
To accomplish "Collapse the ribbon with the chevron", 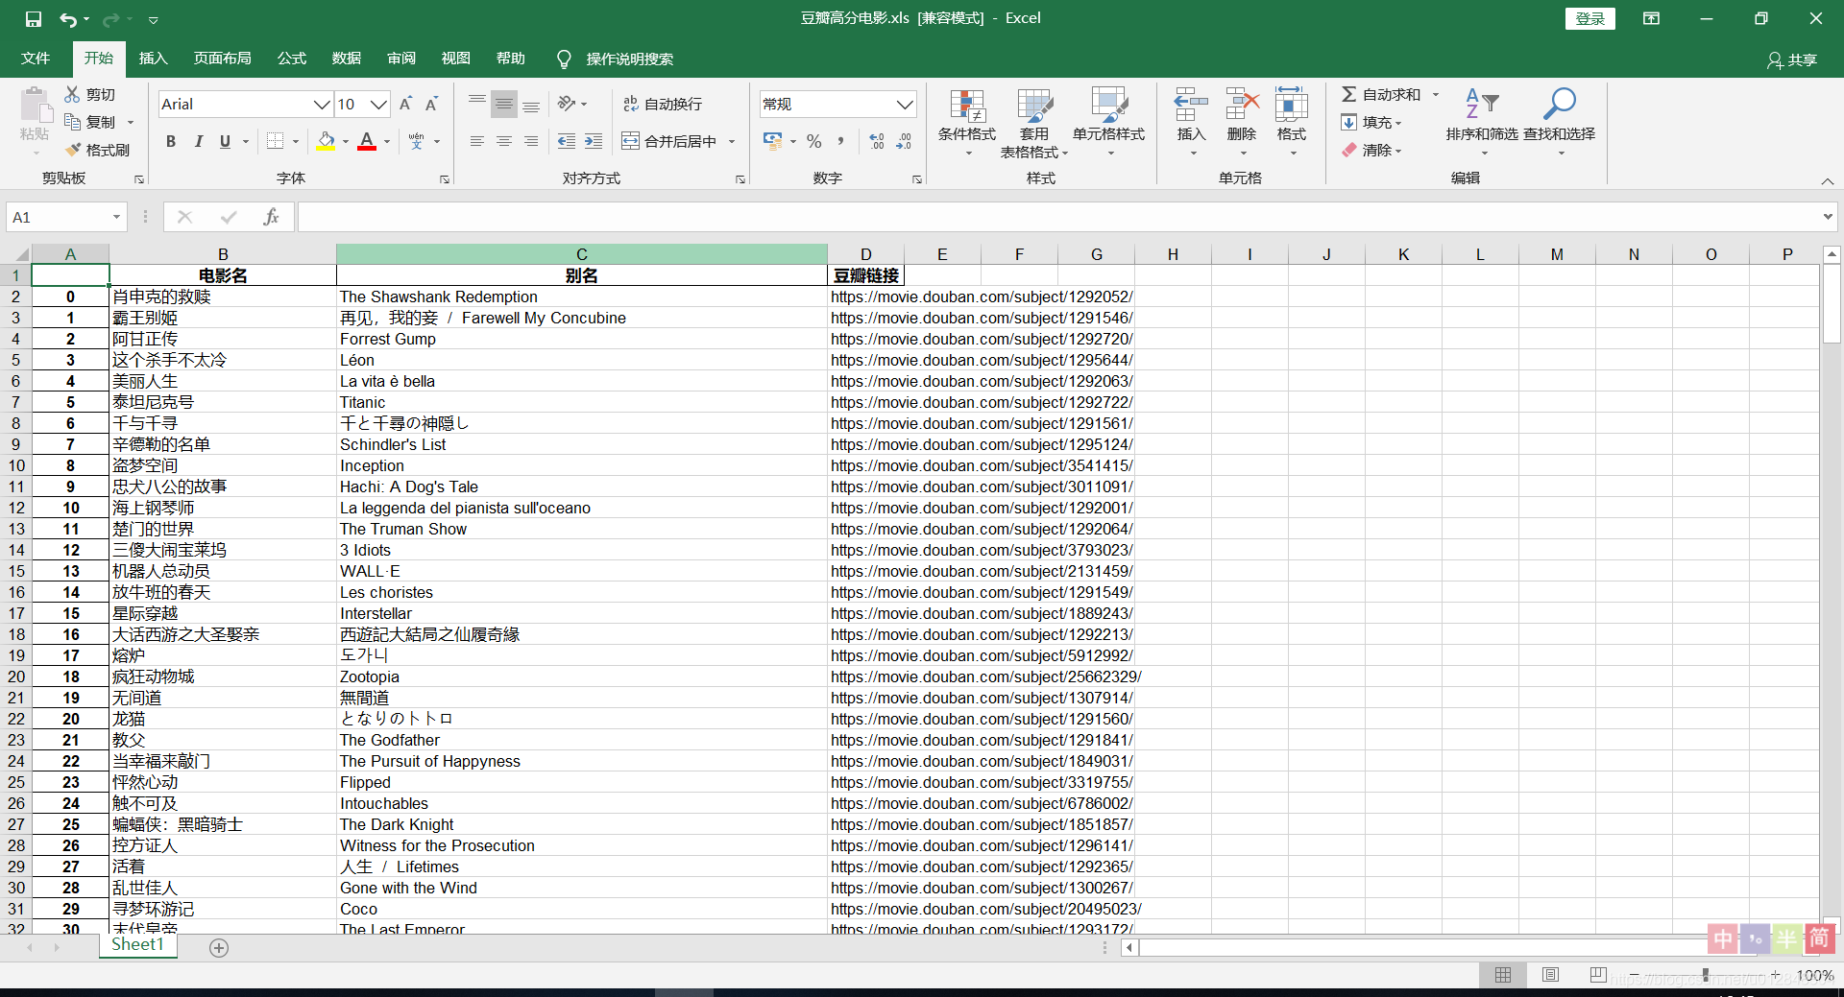I will 1828,180.
